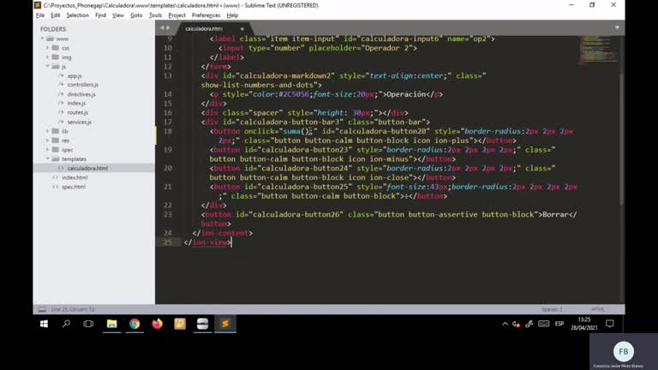The width and height of the screenshot is (658, 370).
Task: Open the Selection menu
Action: (77, 15)
